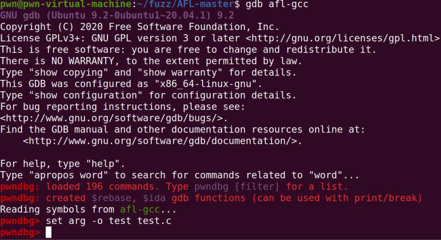
Task: Click the GPL license URL link
Action: (343, 38)
